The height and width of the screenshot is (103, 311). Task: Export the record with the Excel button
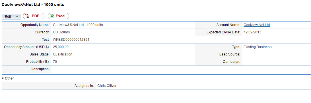(59, 16)
